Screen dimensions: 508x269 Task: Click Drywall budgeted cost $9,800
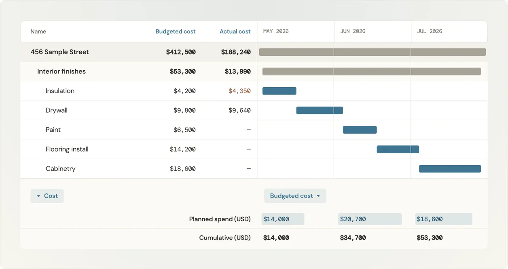click(184, 110)
